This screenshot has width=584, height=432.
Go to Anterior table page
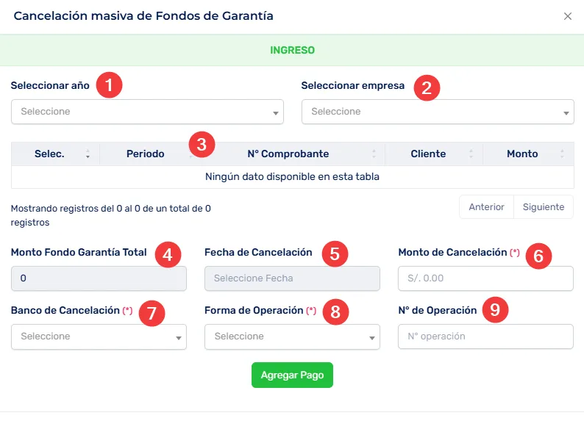point(486,207)
